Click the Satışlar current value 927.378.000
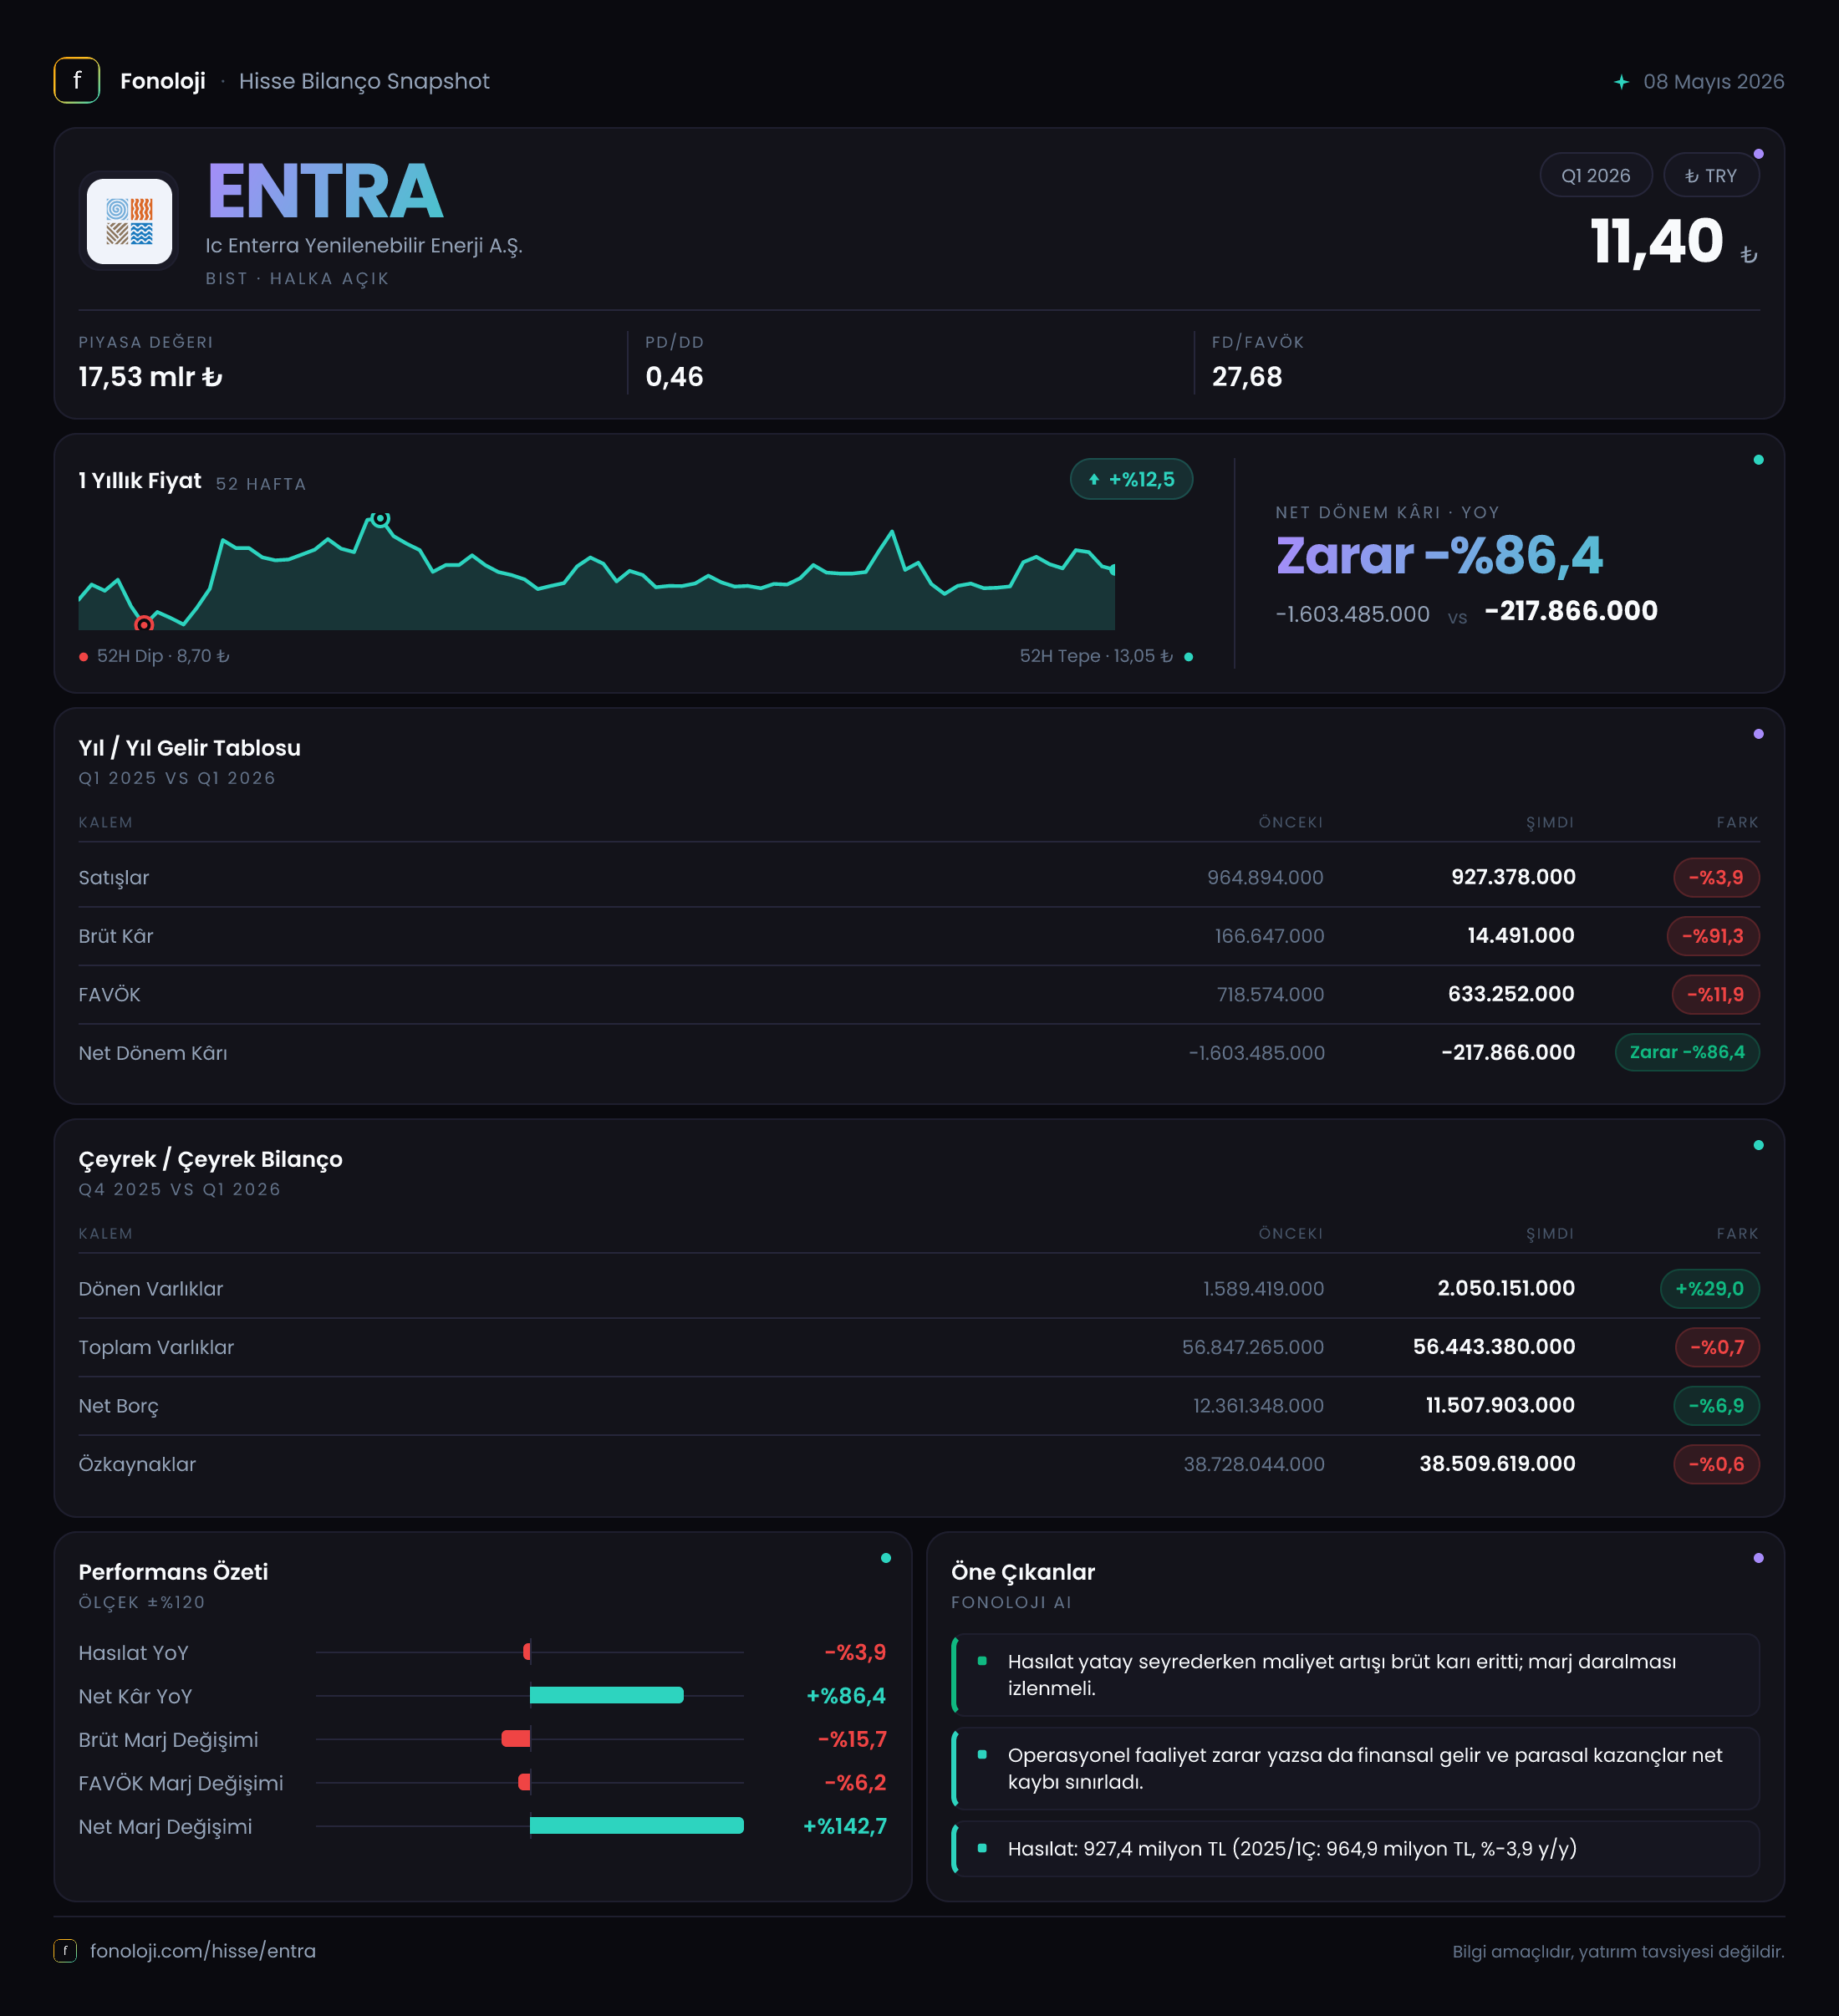Viewport: 1839px width, 2016px height. [1513, 877]
